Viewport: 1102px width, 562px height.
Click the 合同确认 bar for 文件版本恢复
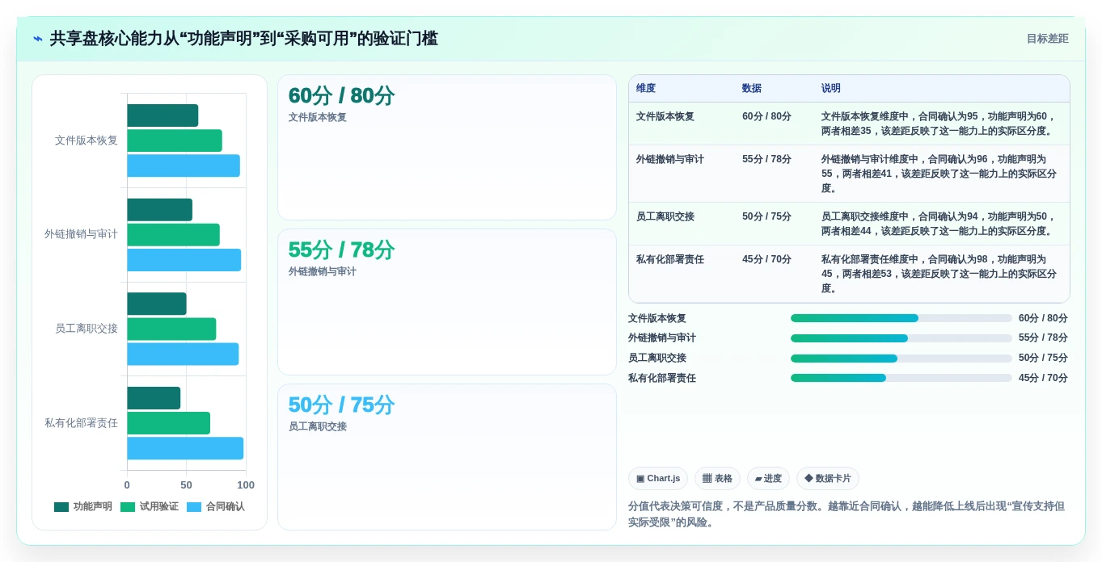[x=184, y=166]
